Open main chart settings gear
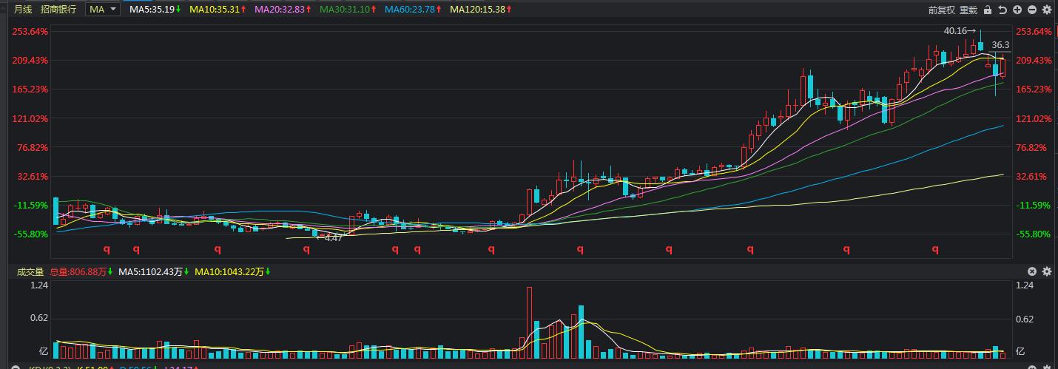The height and width of the screenshot is (369, 1058). [x=1047, y=10]
